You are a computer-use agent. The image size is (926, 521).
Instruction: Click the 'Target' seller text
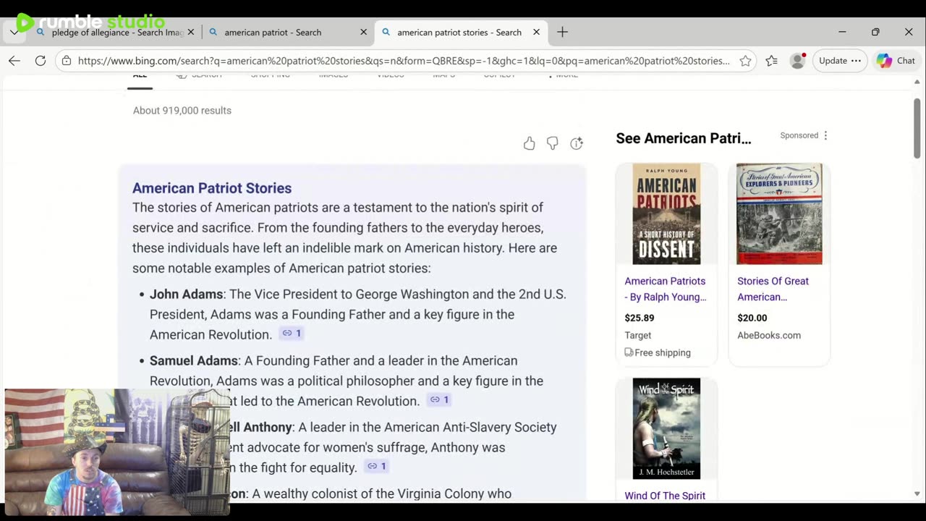pos(638,335)
